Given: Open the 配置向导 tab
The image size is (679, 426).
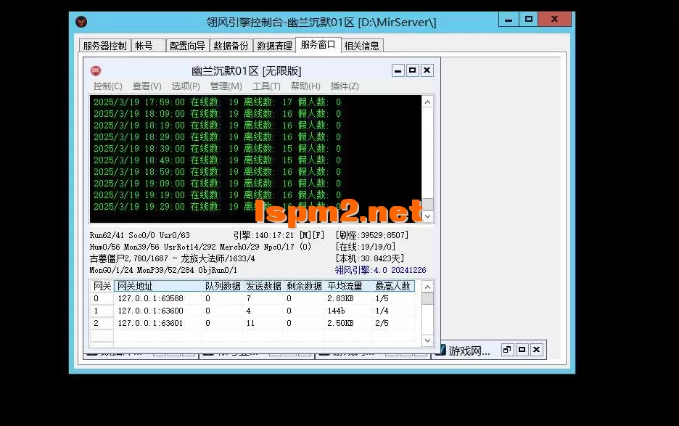Looking at the screenshot, I should [187, 46].
